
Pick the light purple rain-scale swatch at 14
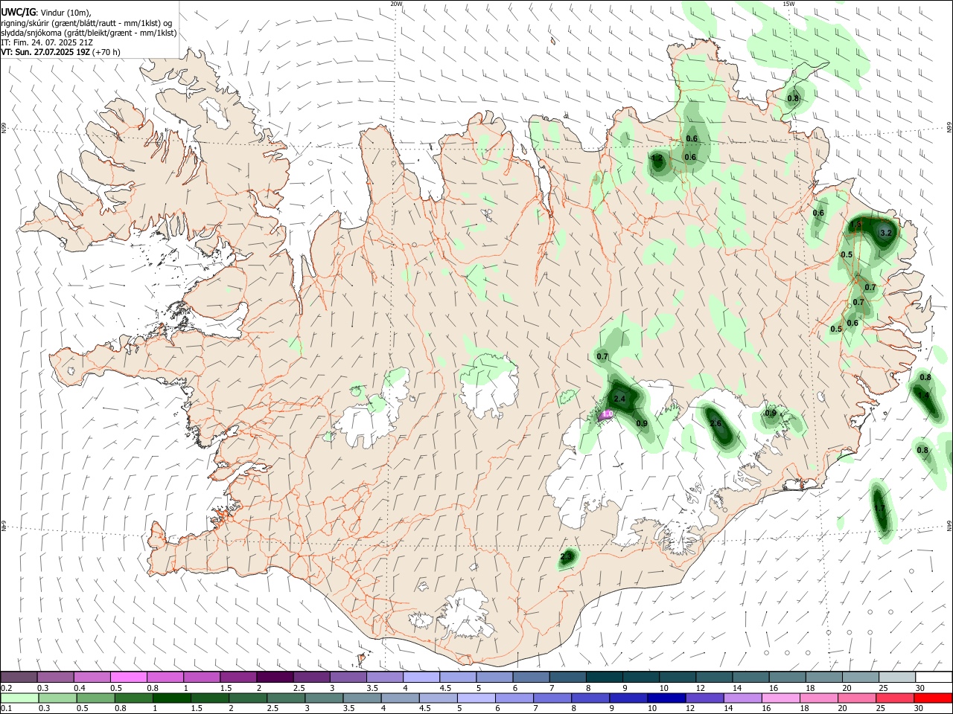[x=742, y=698]
